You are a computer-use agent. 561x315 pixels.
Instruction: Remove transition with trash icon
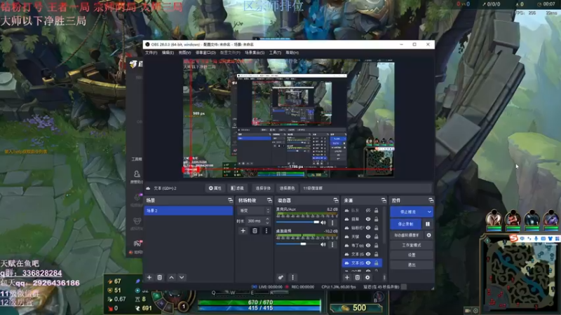coord(255,231)
